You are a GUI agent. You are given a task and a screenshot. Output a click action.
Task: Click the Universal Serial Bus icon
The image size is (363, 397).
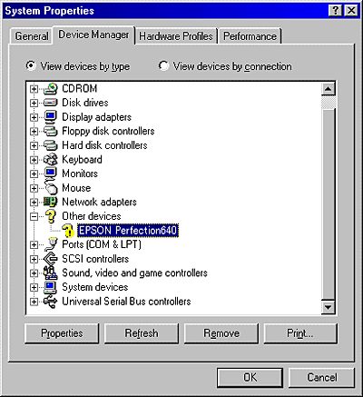coord(50,302)
